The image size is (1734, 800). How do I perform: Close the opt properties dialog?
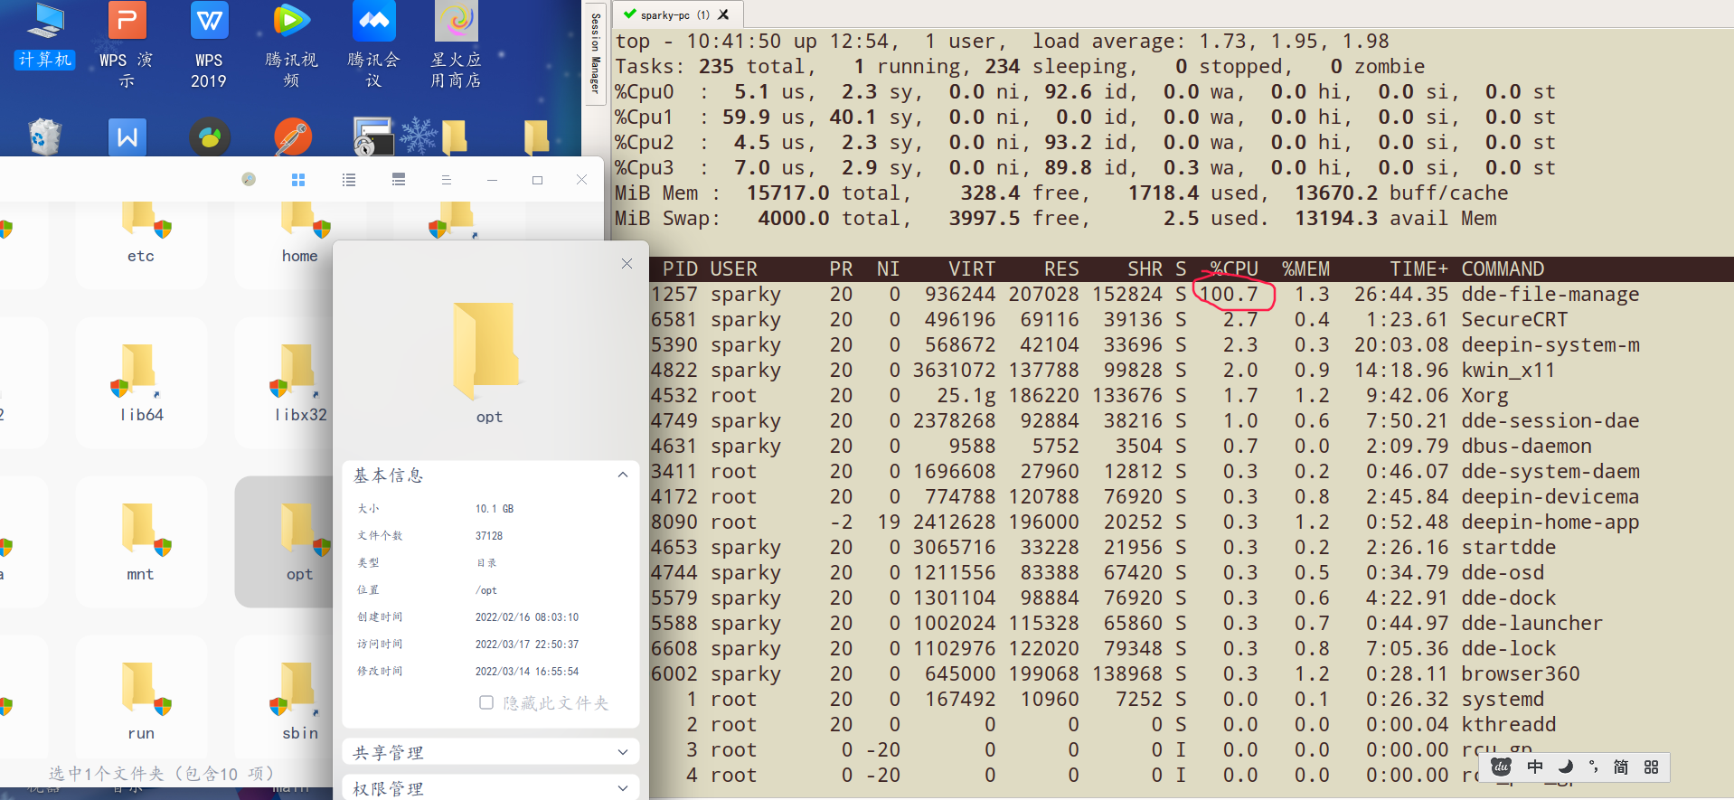coord(627,263)
